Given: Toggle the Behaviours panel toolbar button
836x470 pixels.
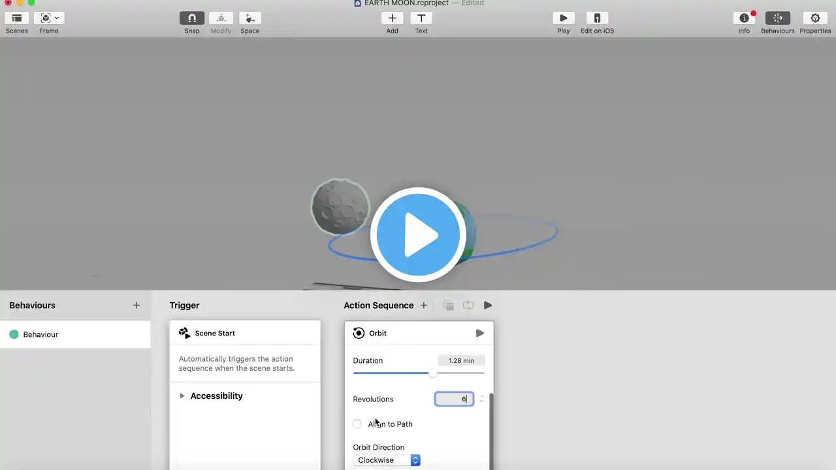Looking at the screenshot, I should (x=777, y=18).
